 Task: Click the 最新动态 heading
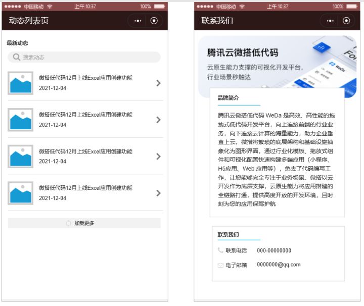(x=17, y=43)
